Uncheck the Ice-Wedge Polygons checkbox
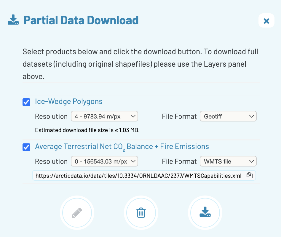 click(x=26, y=102)
